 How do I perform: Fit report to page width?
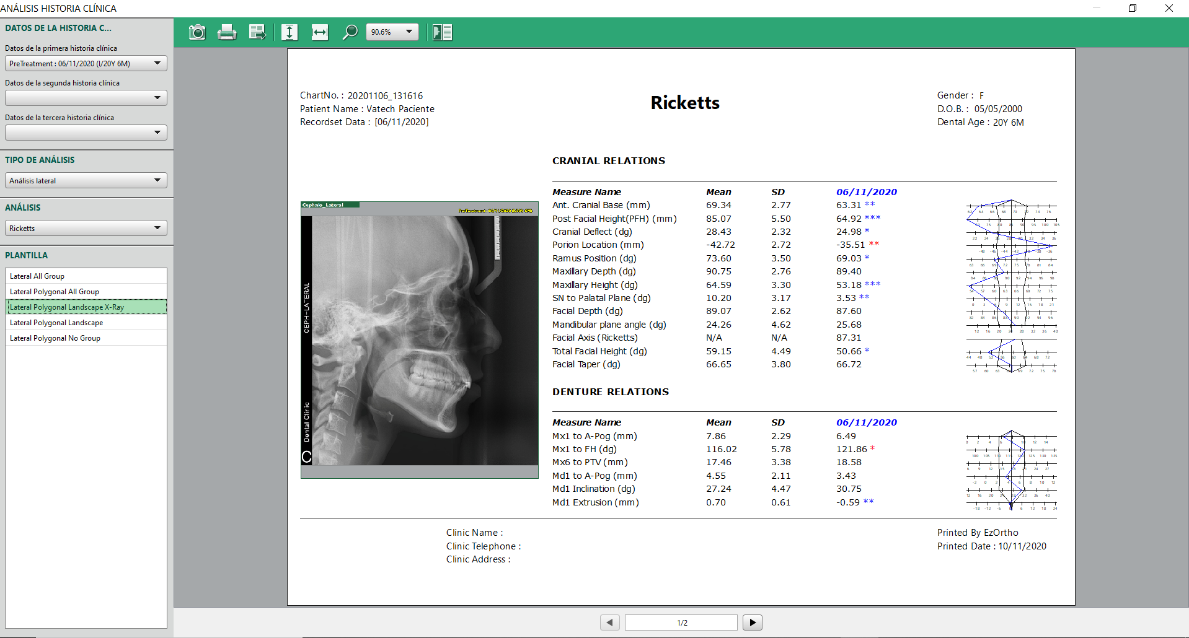pos(320,32)
